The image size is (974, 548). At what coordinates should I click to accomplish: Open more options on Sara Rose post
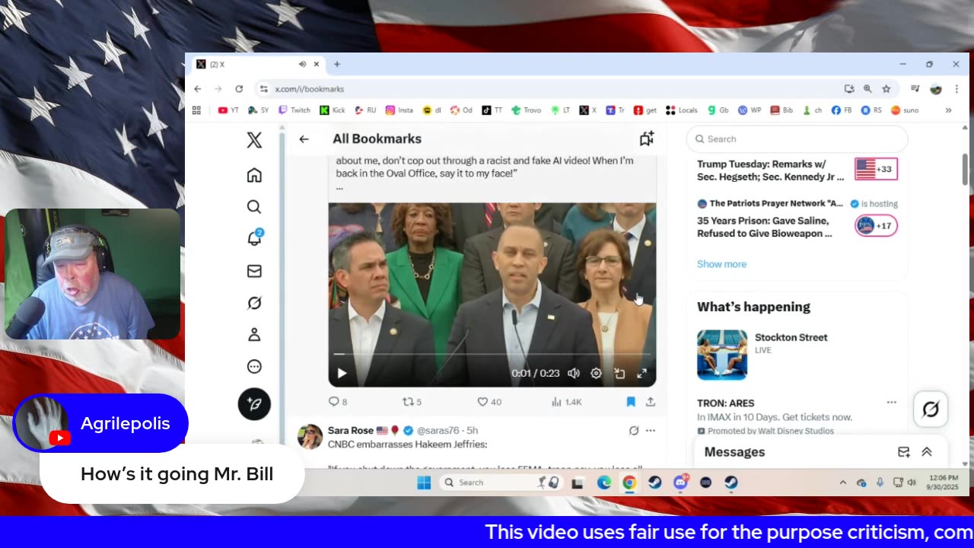[651, 431]
